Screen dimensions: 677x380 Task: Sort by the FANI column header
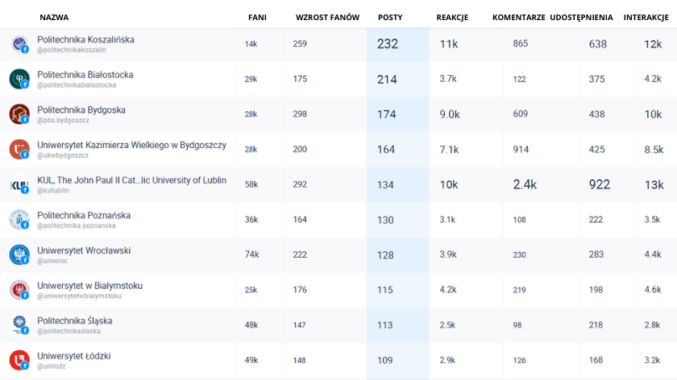257,17
